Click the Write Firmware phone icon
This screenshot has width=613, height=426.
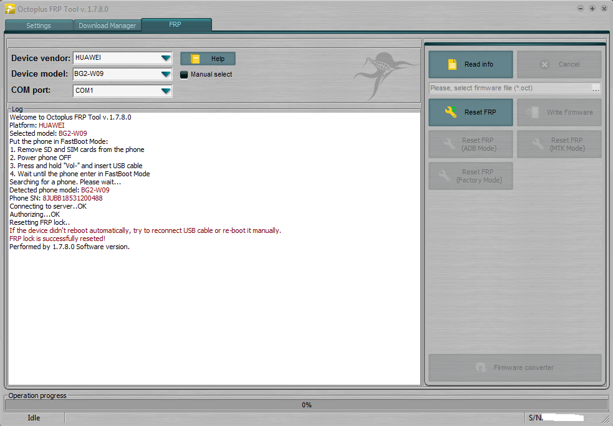533,112
